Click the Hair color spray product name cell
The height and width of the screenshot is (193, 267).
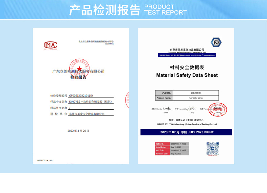196,98
